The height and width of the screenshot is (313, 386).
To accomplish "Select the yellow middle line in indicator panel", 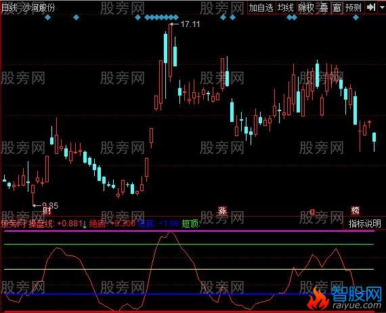I will click(x=189, y=269).
